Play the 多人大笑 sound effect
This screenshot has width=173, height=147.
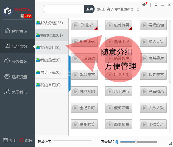coord(153,42)
